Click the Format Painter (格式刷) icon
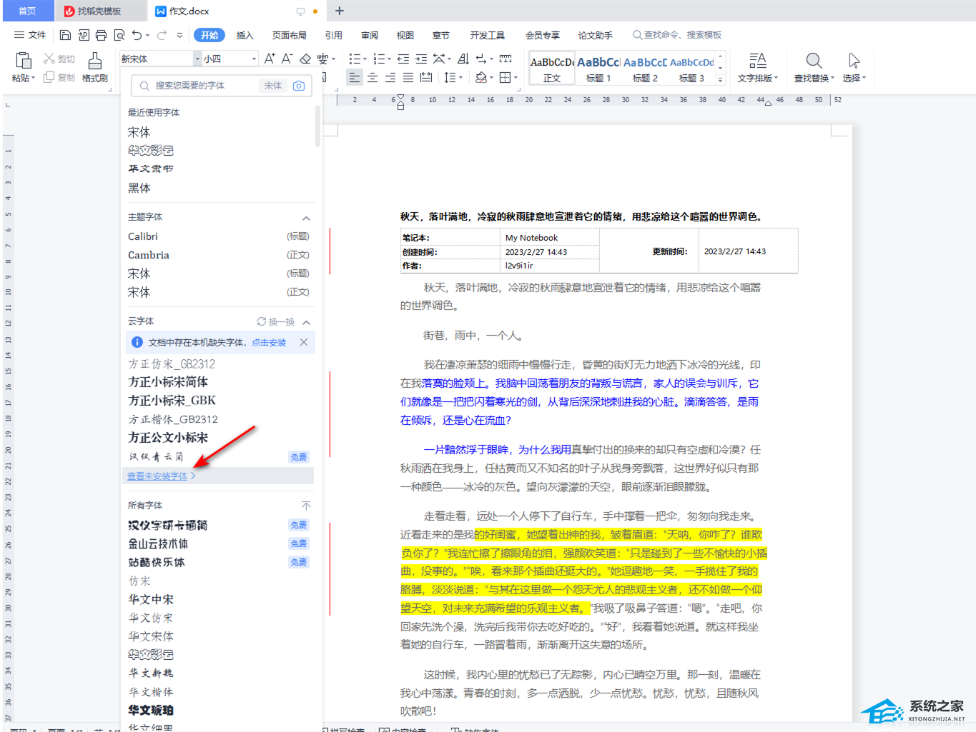 click(x=94, y=61)
